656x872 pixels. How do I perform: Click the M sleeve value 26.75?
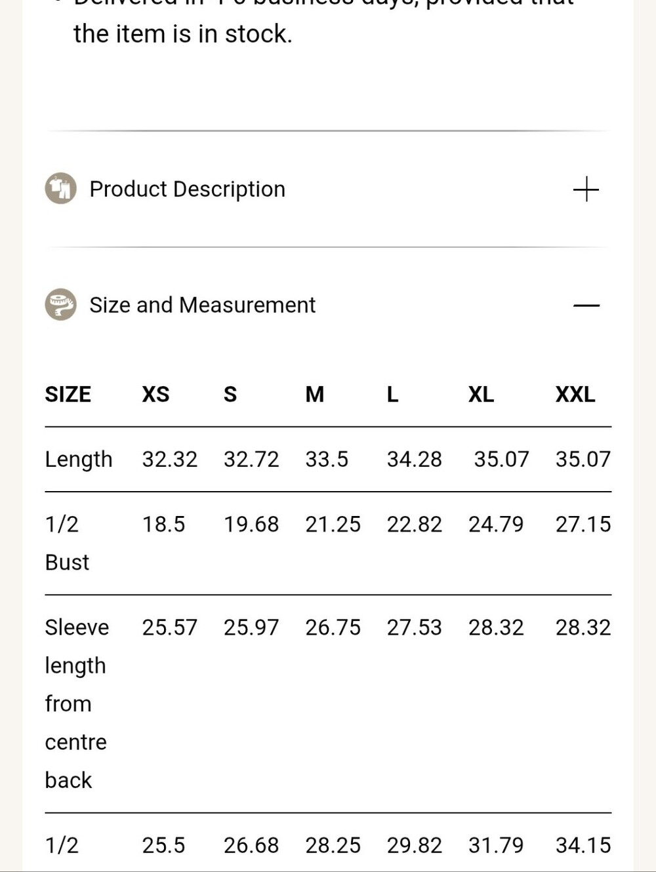click(x=333, y=627)
